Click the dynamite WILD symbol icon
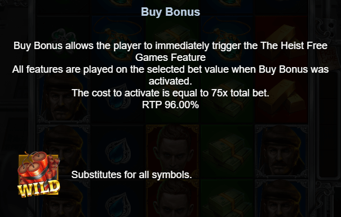Image resolution: width=341 pixels, height=217 pixels. [x=39, y=174]
